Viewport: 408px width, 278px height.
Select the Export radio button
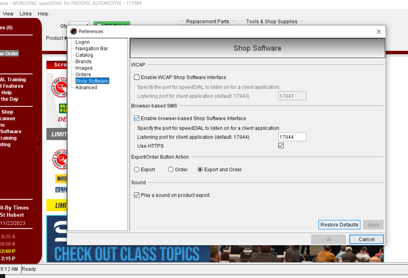click(137, 170)
